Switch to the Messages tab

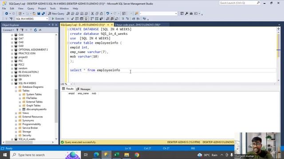83,89
